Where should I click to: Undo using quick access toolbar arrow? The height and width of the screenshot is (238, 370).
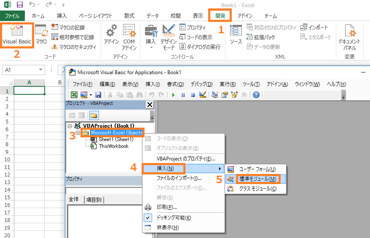(x=32, y=4)
